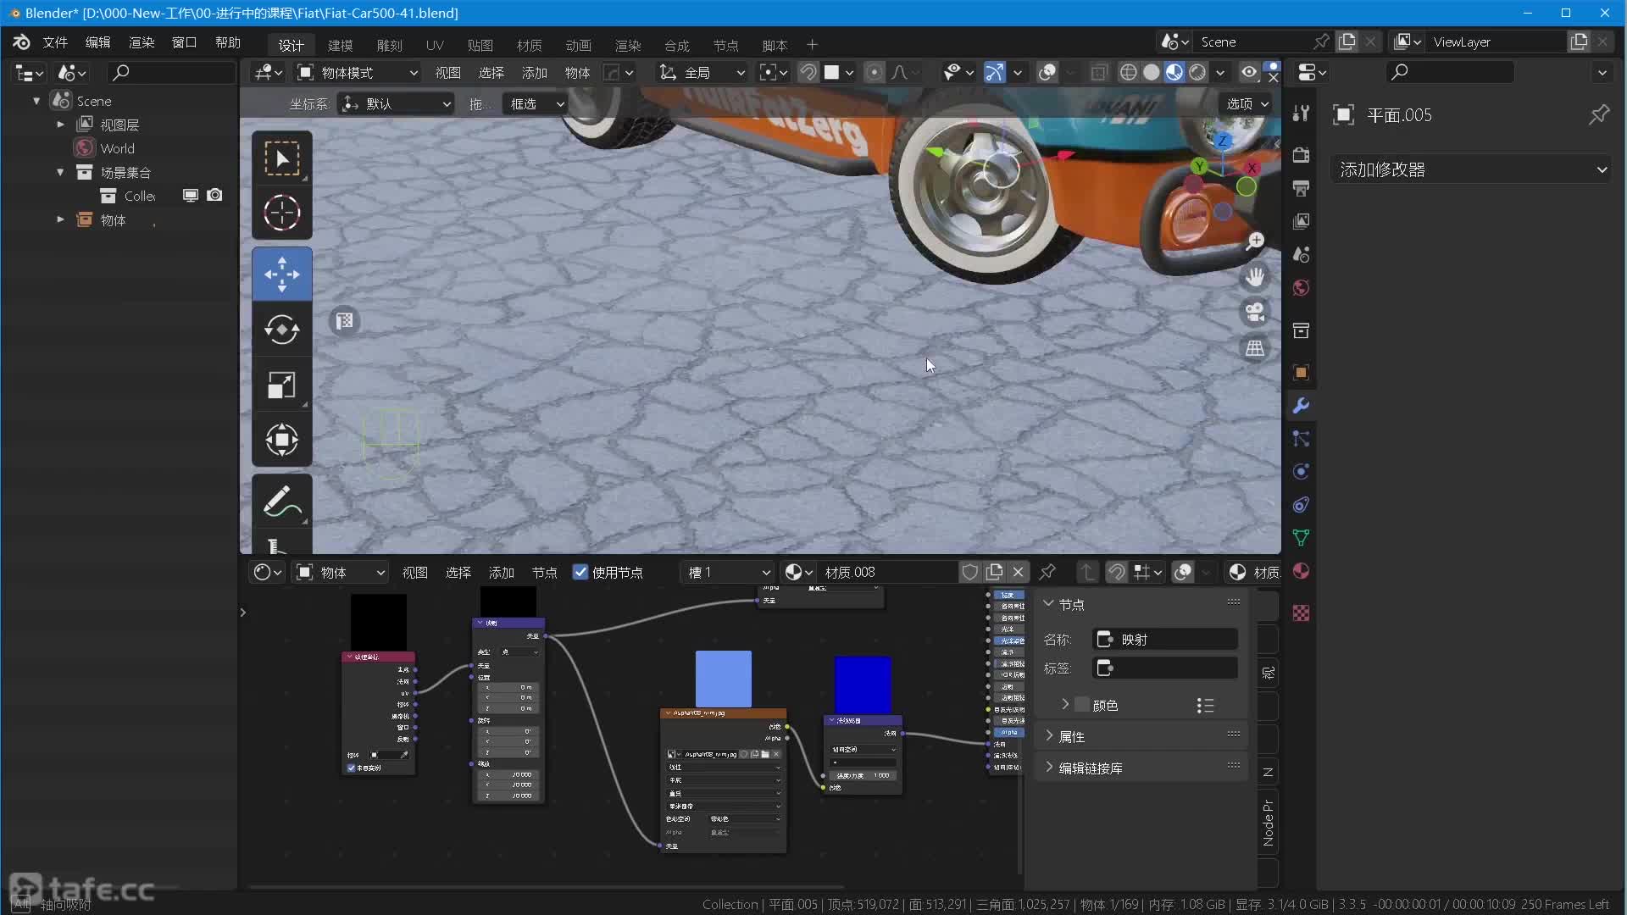
Task: Switch to solid viewport shading
Action: click(x=1151, y=73)
